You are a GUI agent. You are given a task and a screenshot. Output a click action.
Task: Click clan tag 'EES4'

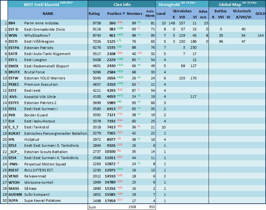12,158
